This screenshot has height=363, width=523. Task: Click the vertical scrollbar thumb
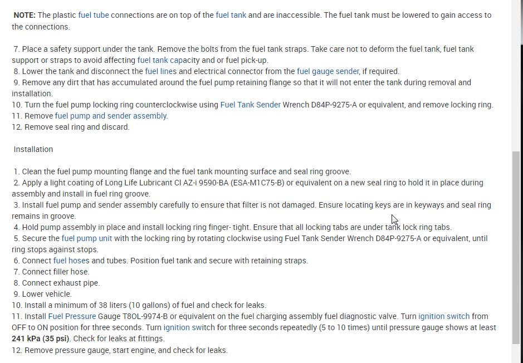coord(517,248)
